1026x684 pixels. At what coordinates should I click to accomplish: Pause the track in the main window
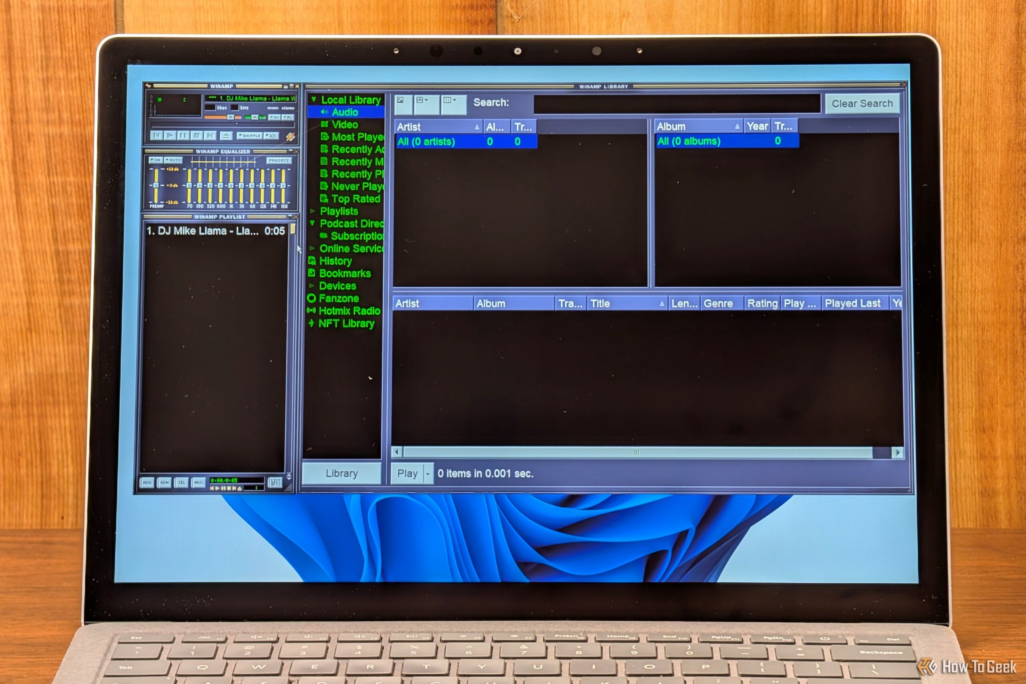[183, 136]
